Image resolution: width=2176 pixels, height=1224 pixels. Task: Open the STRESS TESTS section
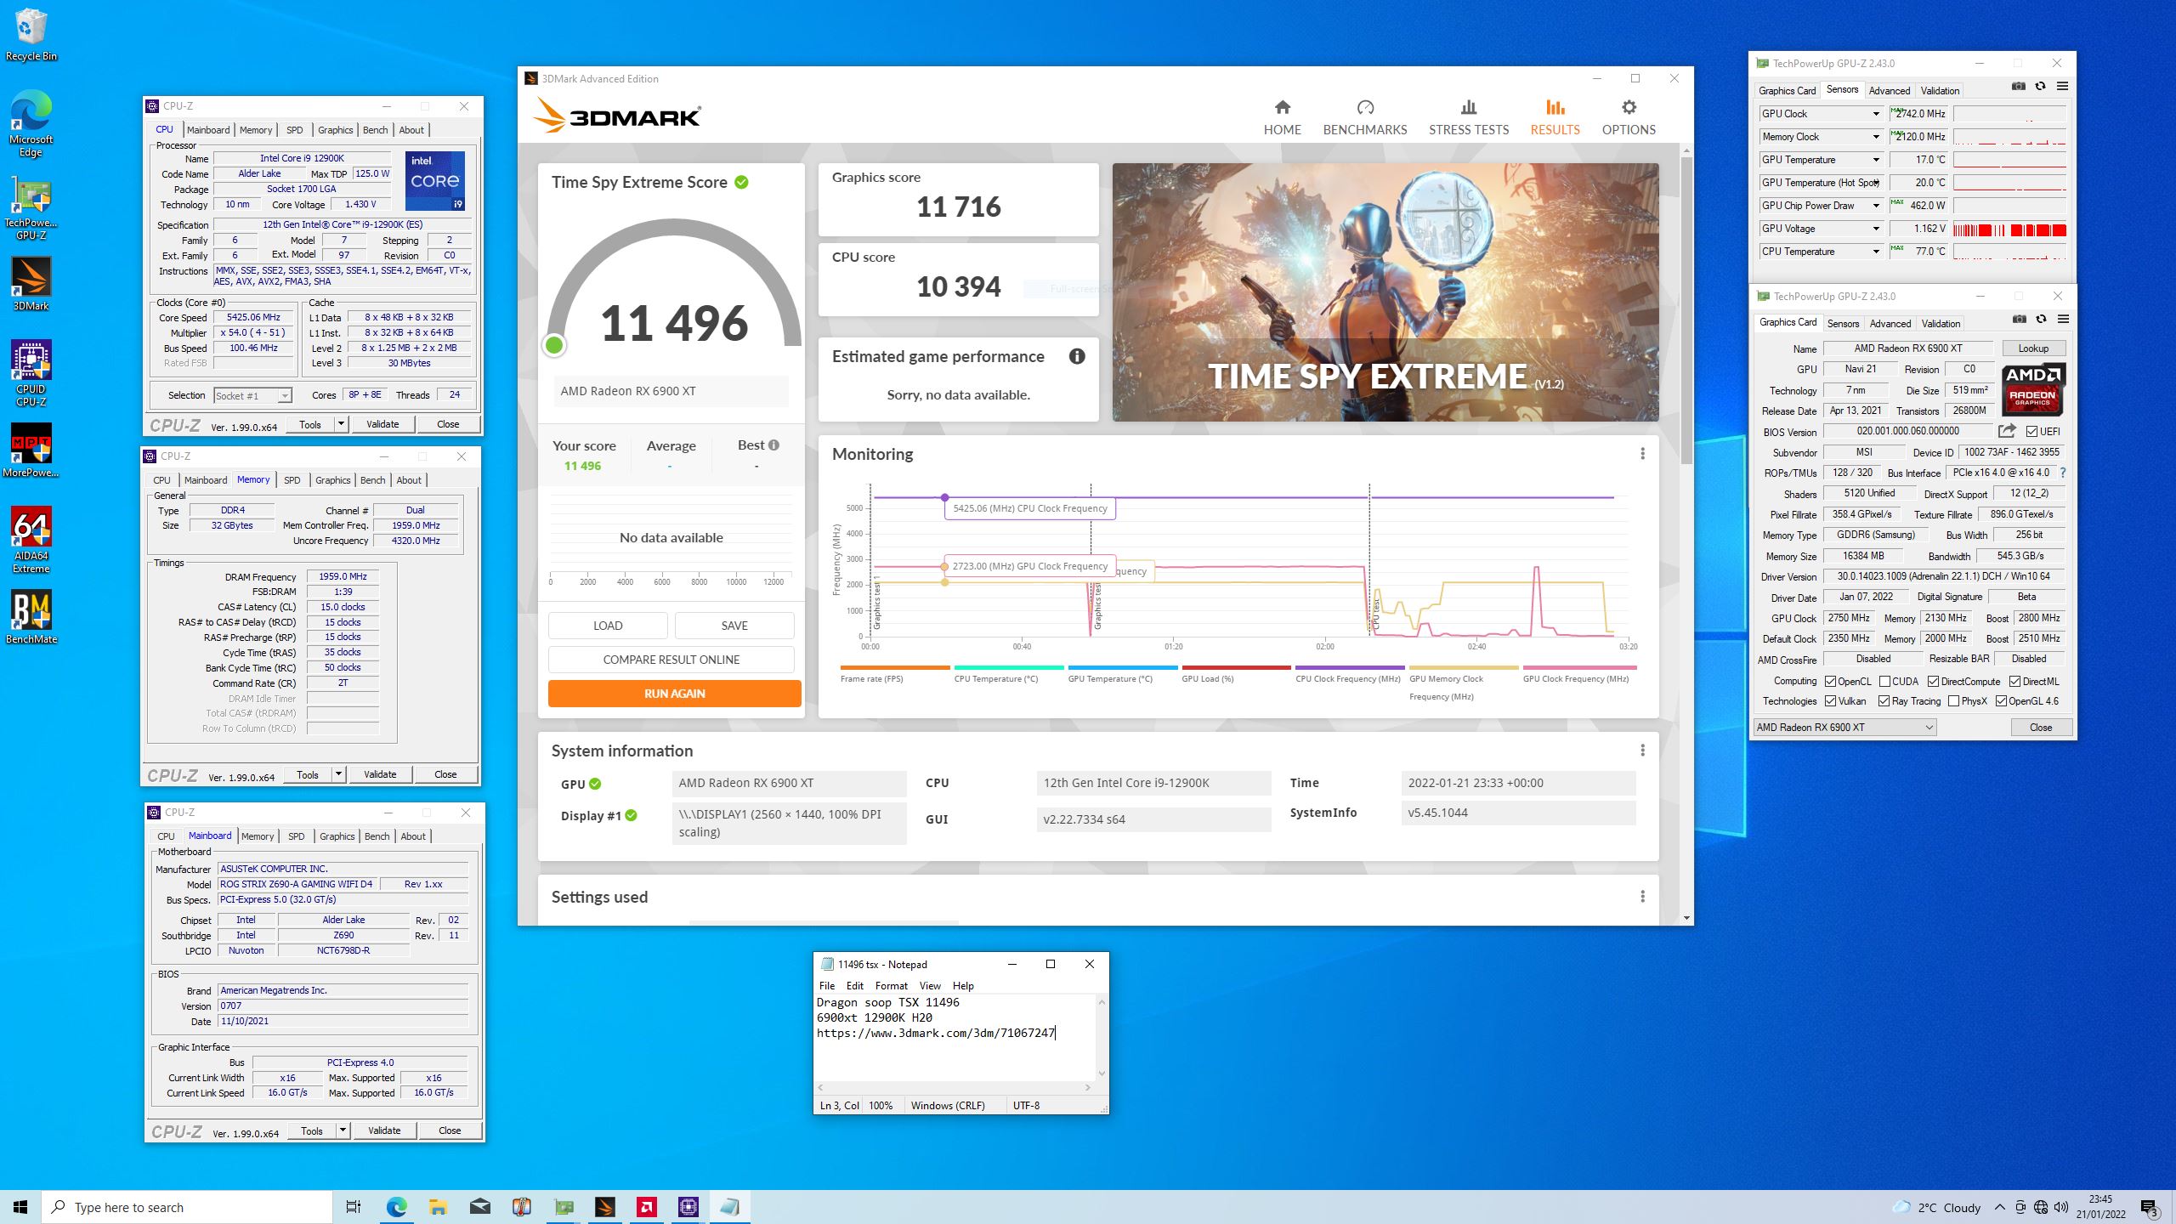(1469, 117)
